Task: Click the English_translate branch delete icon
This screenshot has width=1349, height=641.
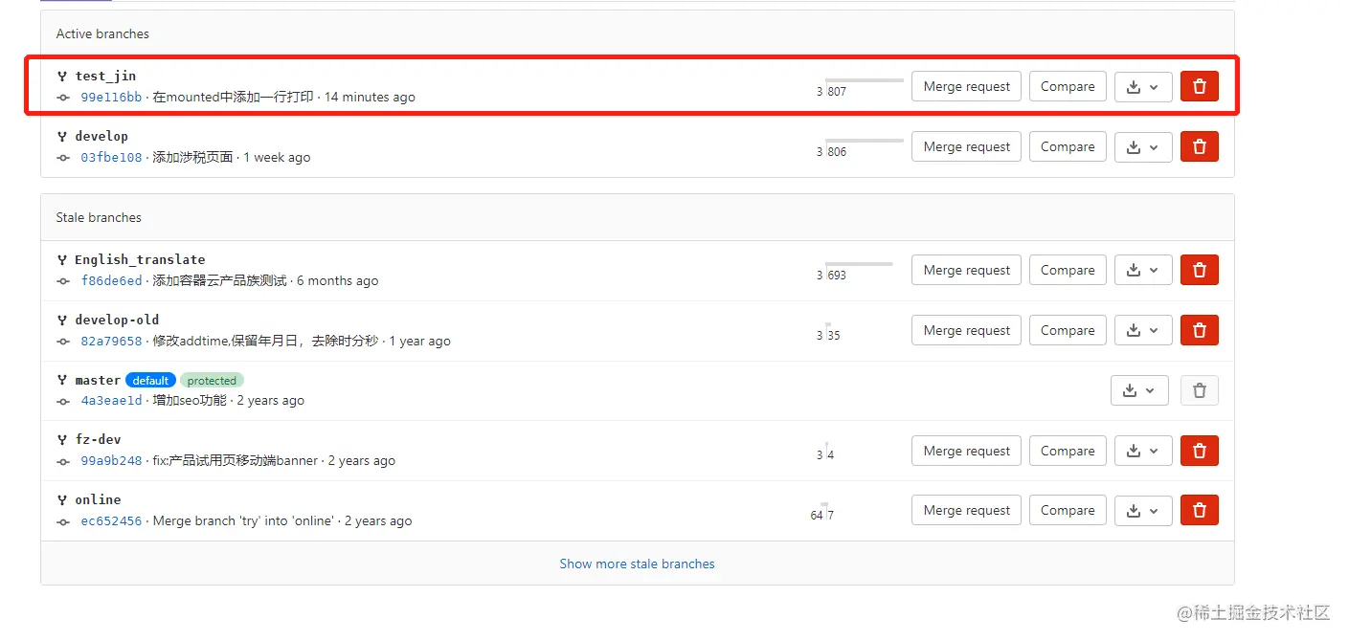Action: 1199,270
